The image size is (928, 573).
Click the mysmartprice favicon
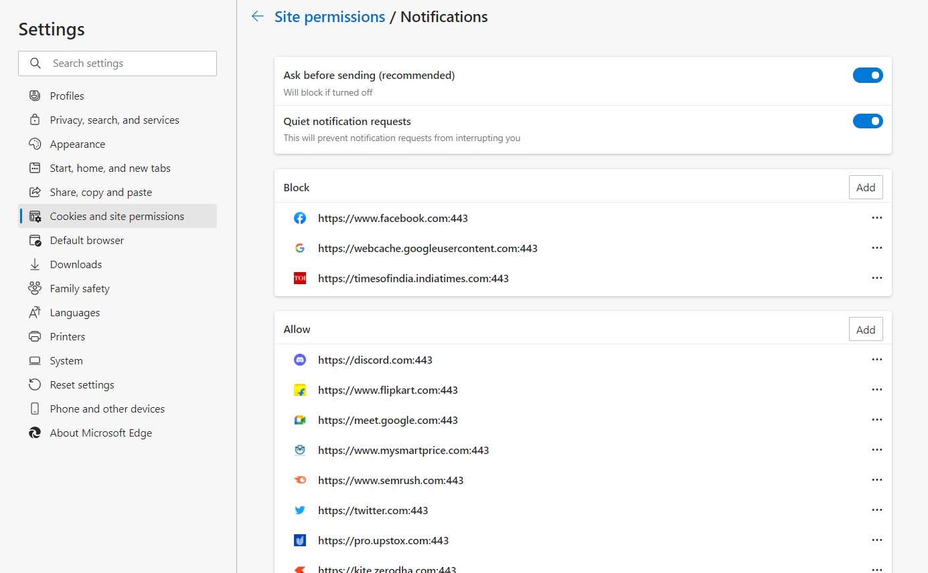(x=300, y=450)
